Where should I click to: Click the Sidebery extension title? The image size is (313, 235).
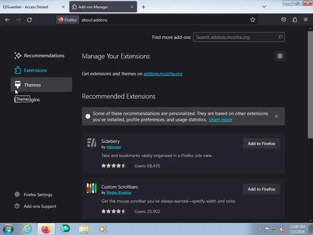(110, 141)
